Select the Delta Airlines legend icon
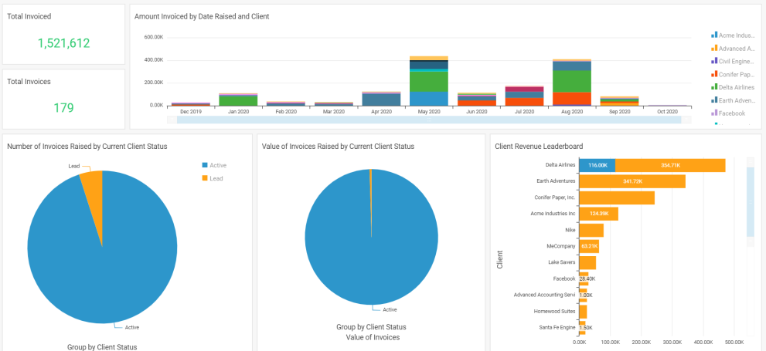Image resolution: width=766 pixels, height=351 pixels. pyautogui.click(x=714, y=87)
